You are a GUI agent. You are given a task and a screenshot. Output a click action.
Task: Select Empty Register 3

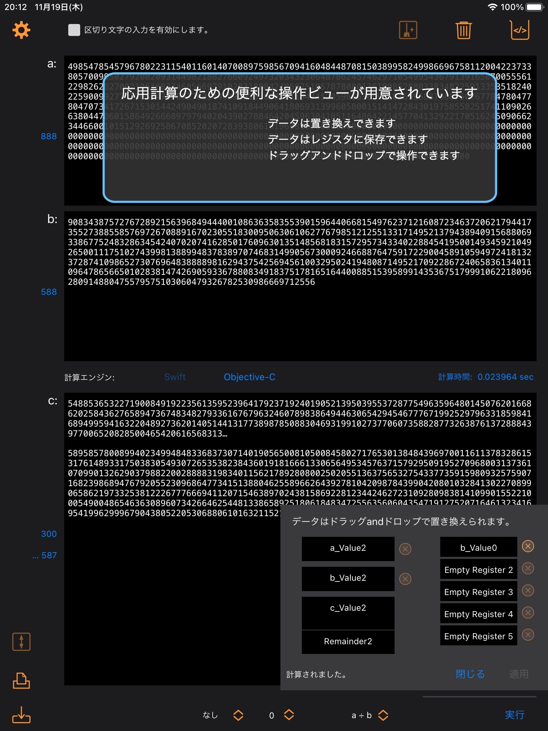[478, 591]
